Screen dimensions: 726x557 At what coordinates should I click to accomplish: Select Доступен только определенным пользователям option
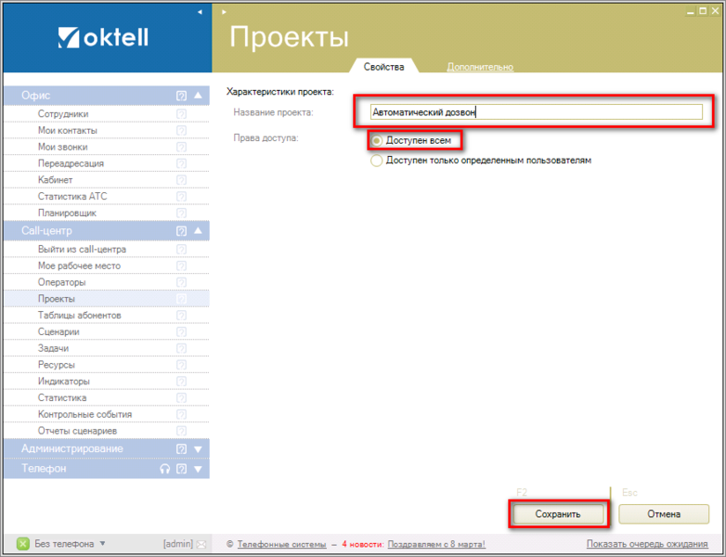coord(376,161)
